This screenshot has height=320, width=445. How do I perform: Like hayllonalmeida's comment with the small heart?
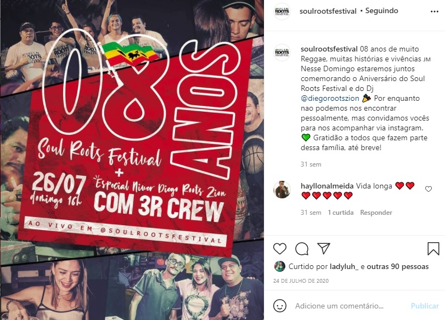[428, 189]
